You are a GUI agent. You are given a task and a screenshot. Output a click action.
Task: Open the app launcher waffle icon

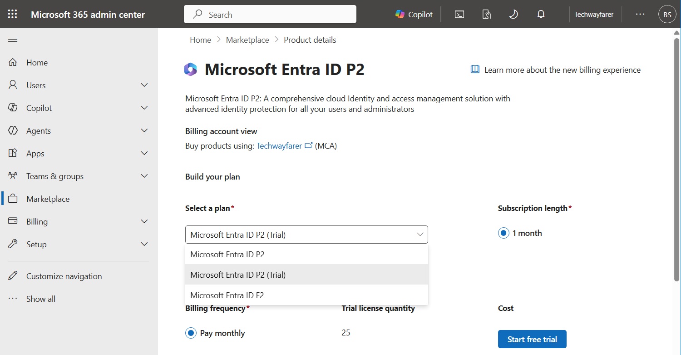tap(13, 15)
